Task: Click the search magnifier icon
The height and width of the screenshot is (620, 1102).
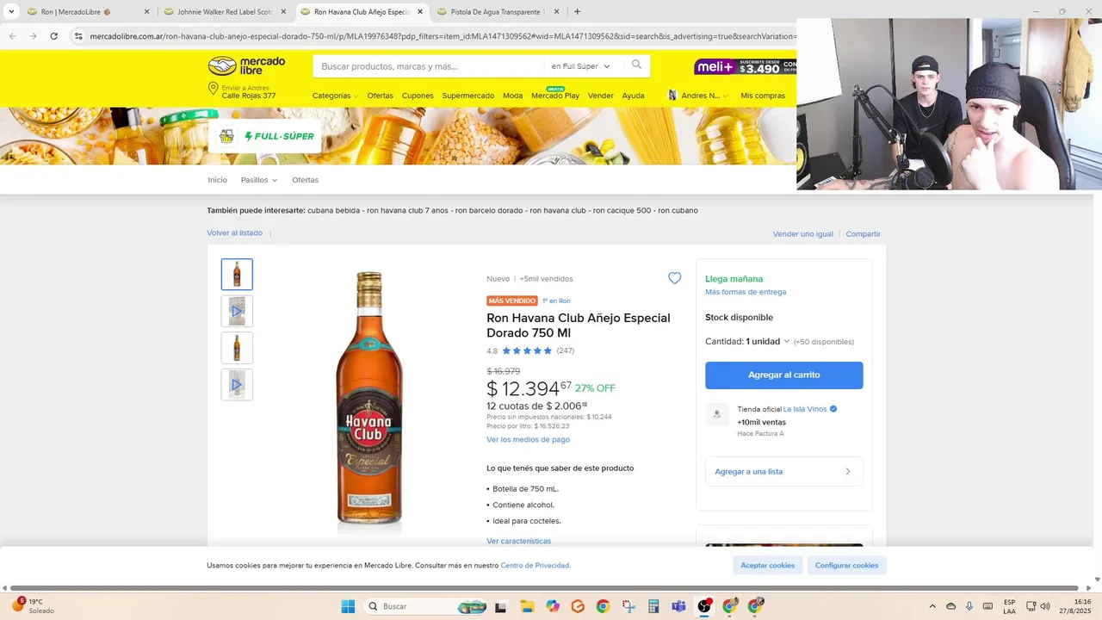Action: point(636,65)
